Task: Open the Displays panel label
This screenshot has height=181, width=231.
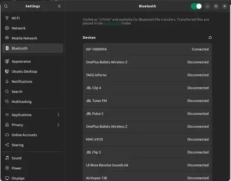Action: tap(18, 178)
